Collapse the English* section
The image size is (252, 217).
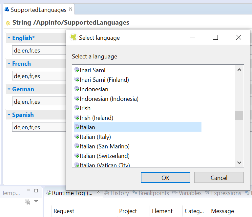[x=9, y=38]
